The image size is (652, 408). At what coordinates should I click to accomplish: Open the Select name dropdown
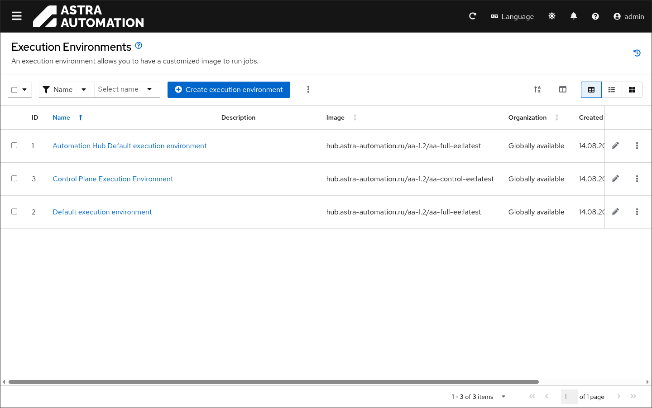tap(127, 90)
